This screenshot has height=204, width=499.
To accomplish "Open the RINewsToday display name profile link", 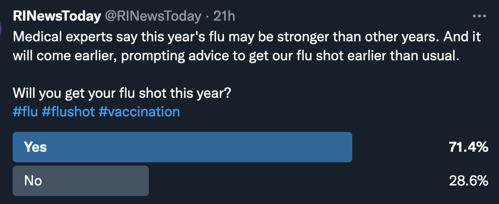I will [57, 16].
